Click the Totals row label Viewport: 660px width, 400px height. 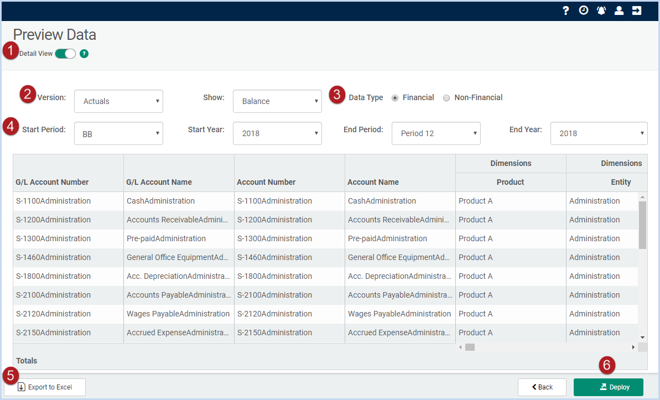27,361
